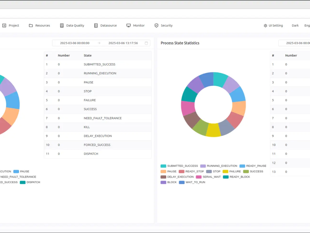Click the Resources folder icon
310x233 pixels.
(31, 26)
